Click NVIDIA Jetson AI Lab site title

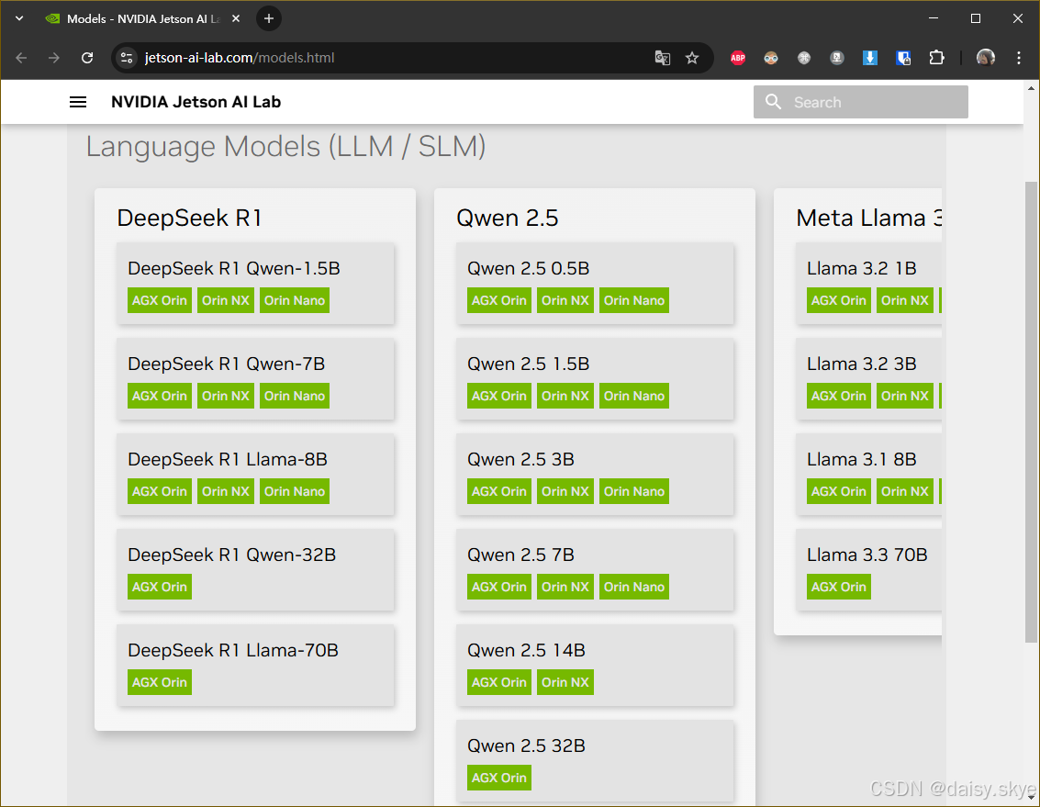pyautogui.click(x=196, y=102)
